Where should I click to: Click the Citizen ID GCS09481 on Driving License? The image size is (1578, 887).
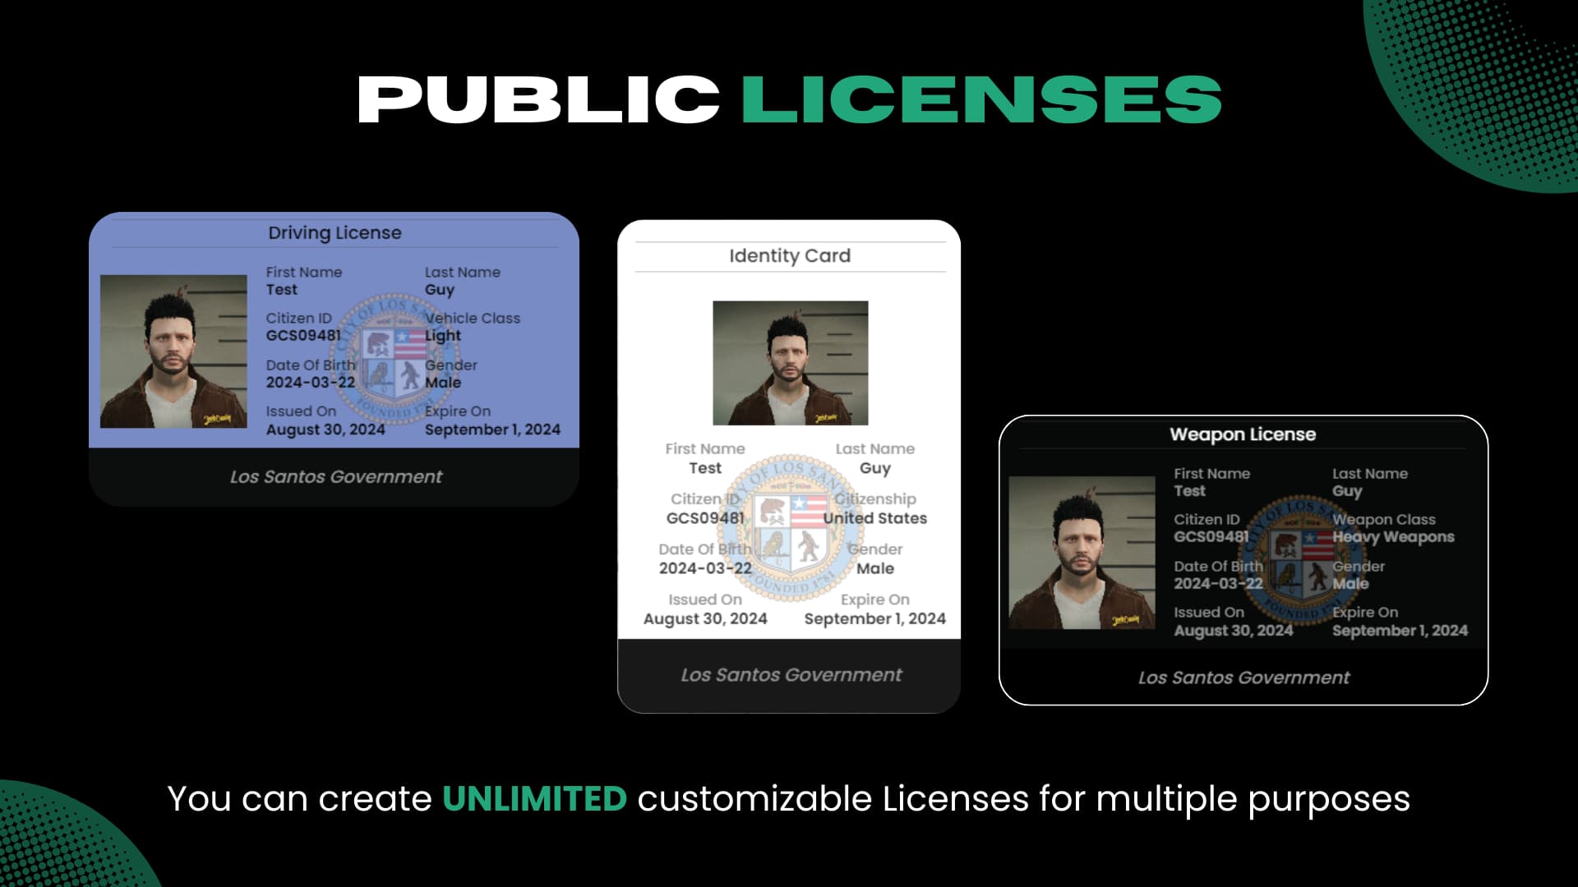tap(304, 335)
